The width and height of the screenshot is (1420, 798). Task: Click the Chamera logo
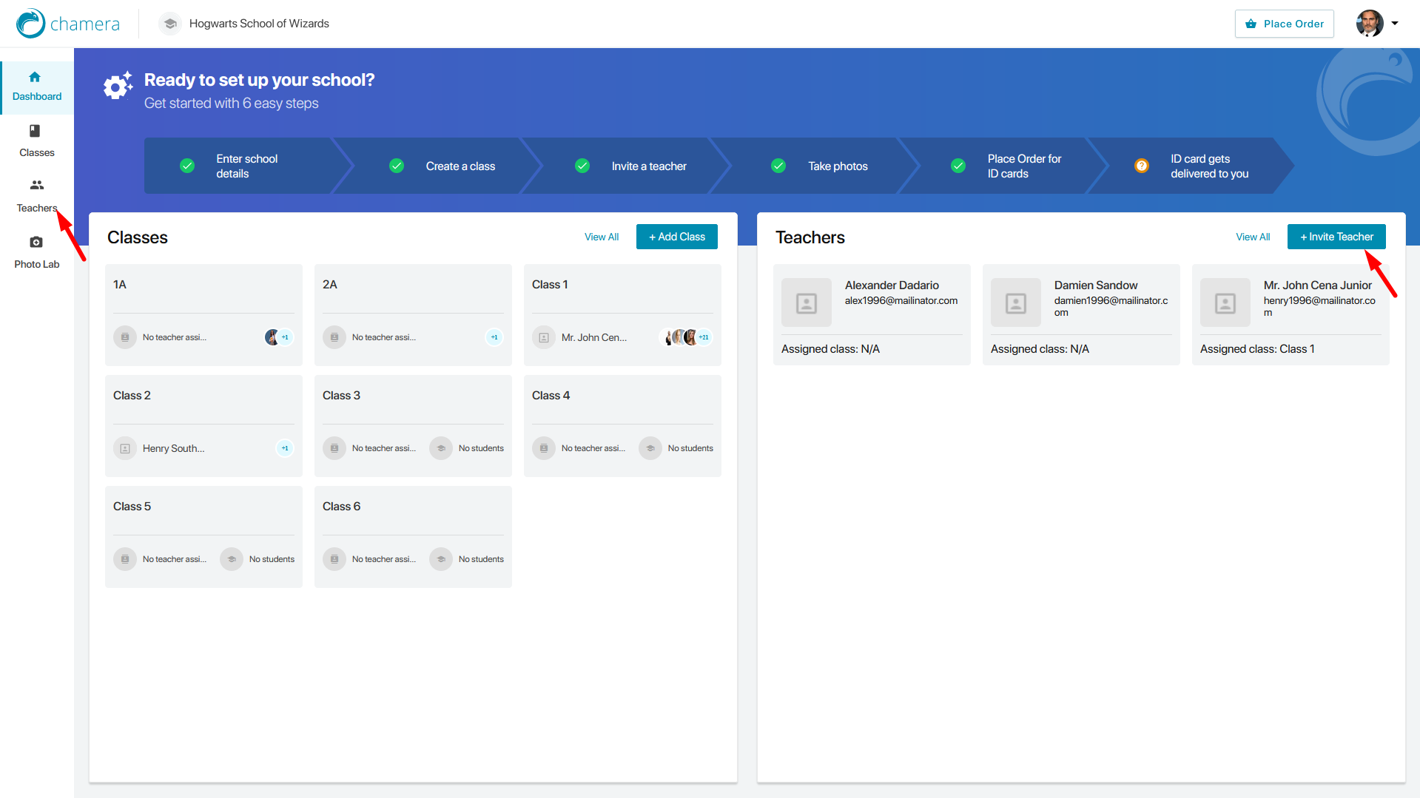(x=68, y=24)
